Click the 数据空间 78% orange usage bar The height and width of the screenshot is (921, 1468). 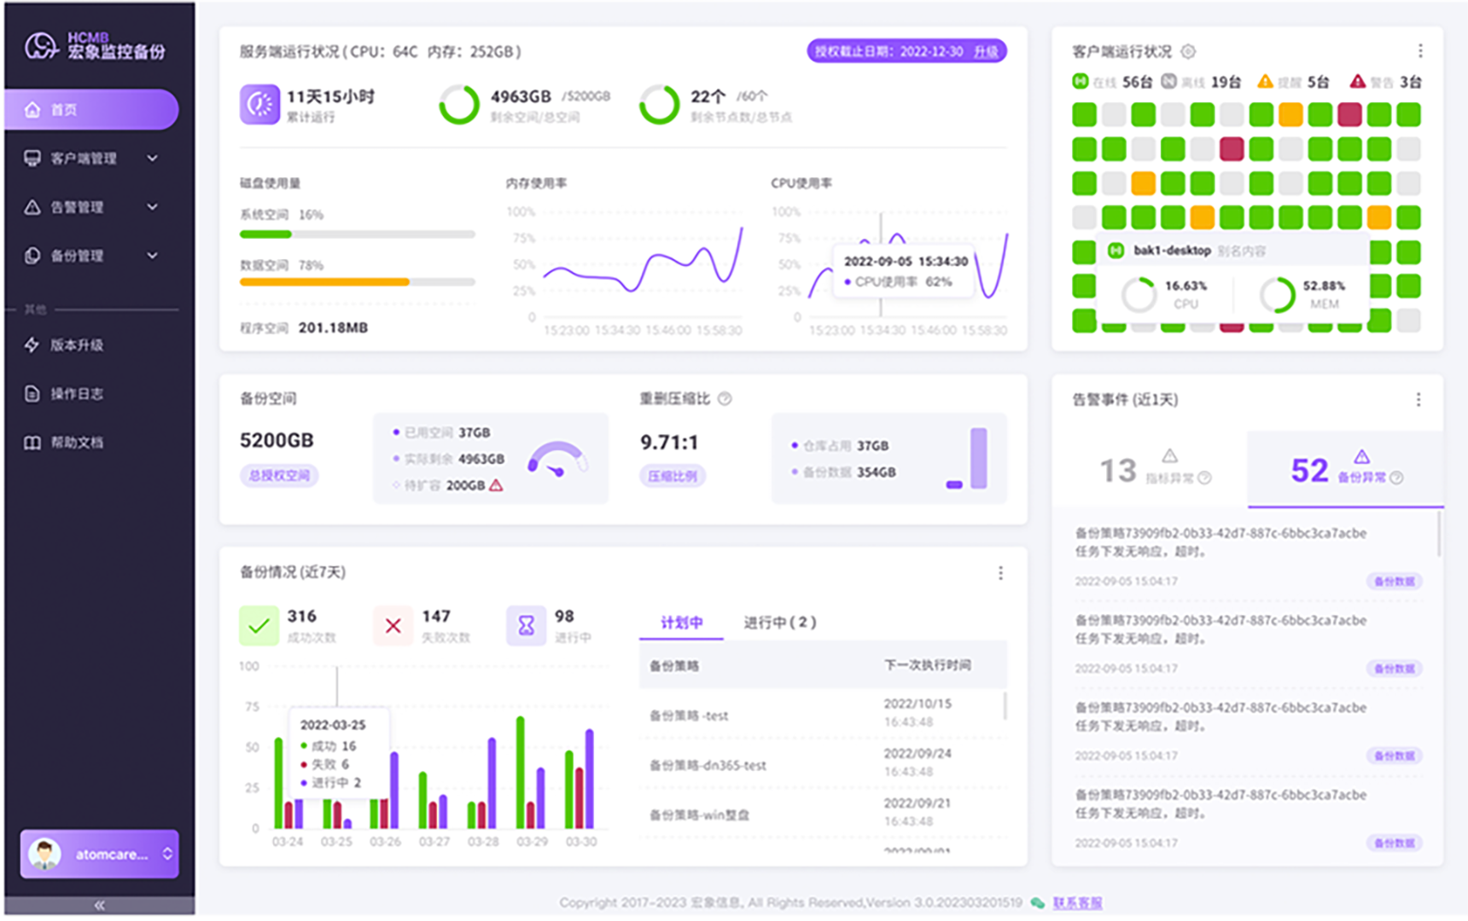pos(324,282)
